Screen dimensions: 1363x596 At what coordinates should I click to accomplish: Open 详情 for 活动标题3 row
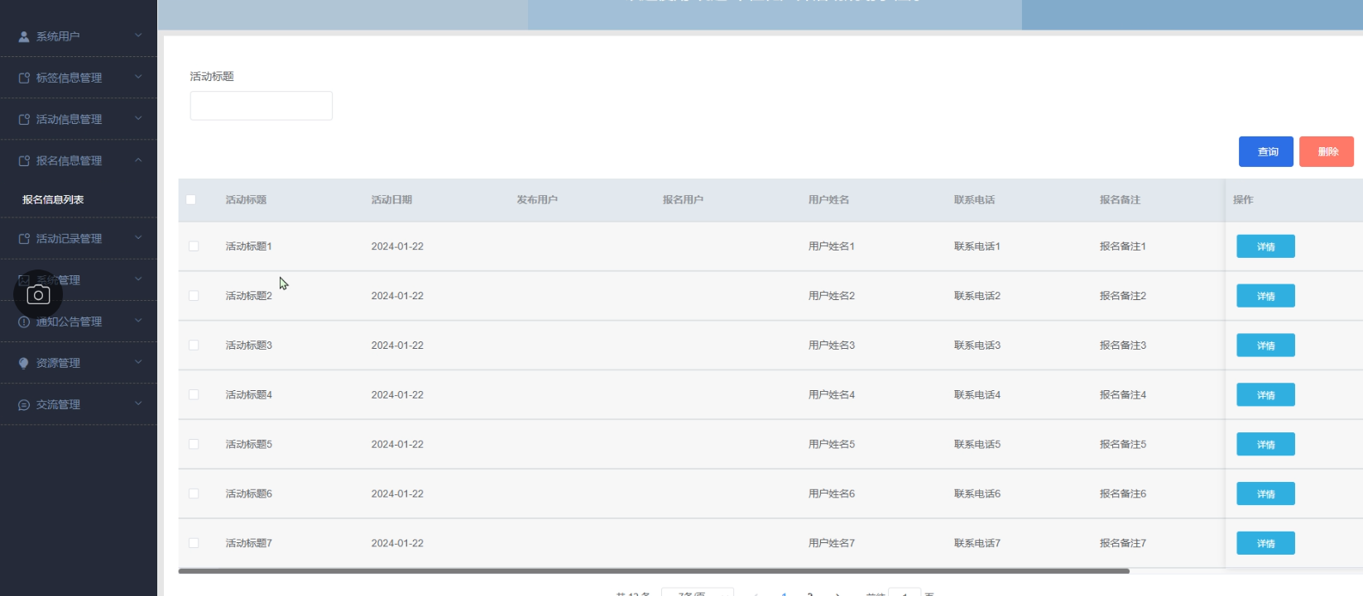coord(1265,346)
